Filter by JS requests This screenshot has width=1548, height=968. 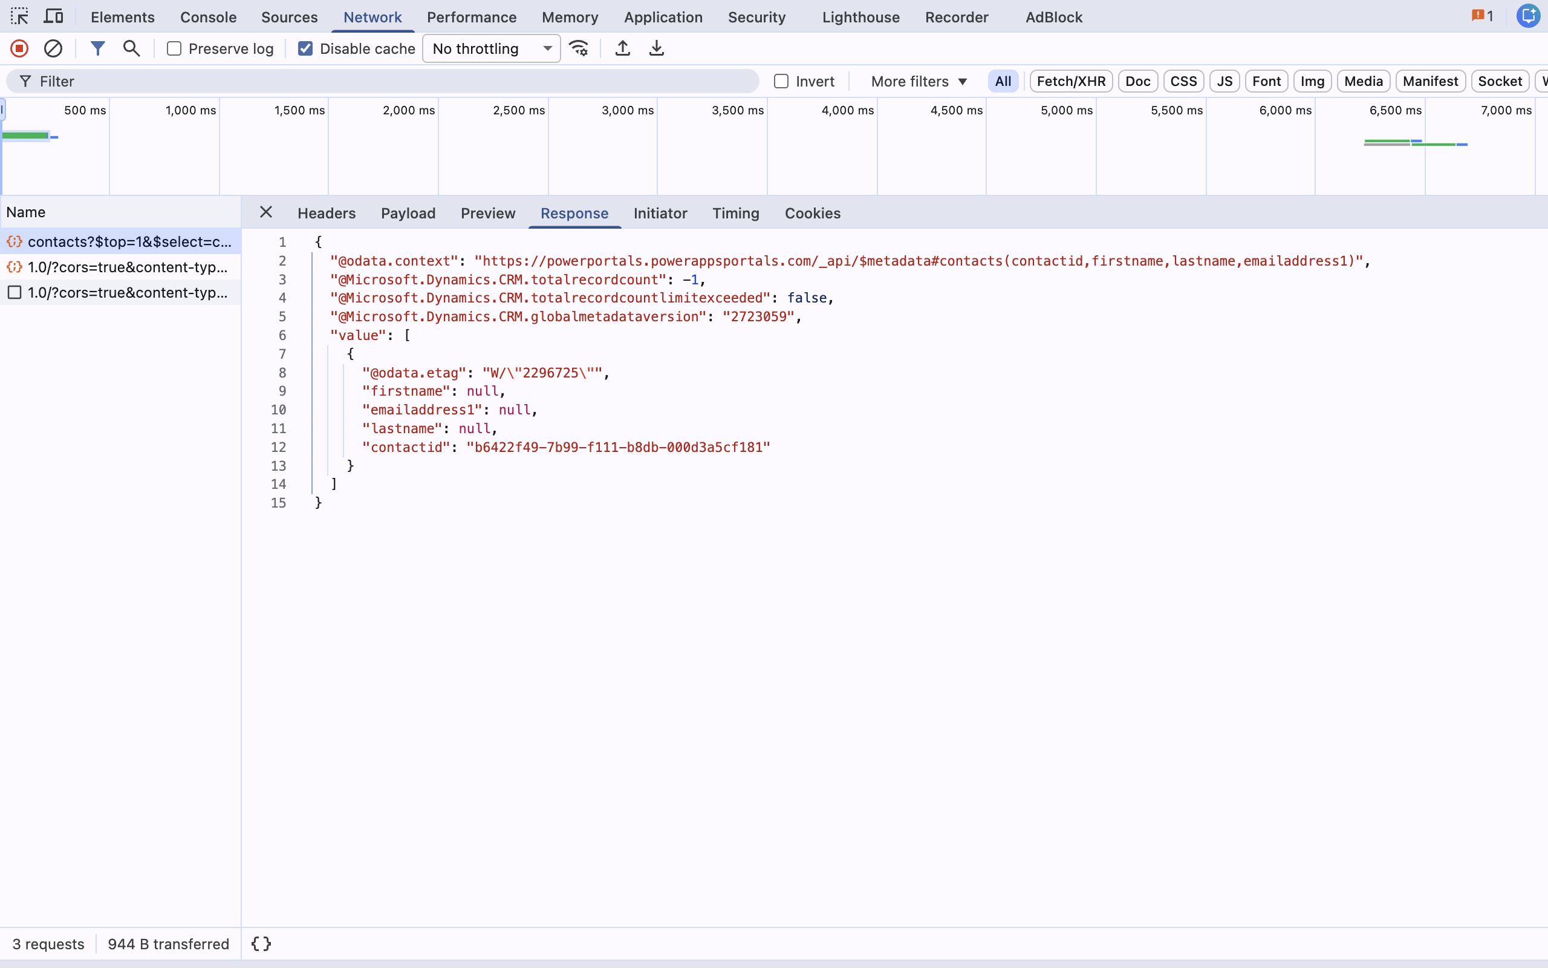(x=1225, y=81)
